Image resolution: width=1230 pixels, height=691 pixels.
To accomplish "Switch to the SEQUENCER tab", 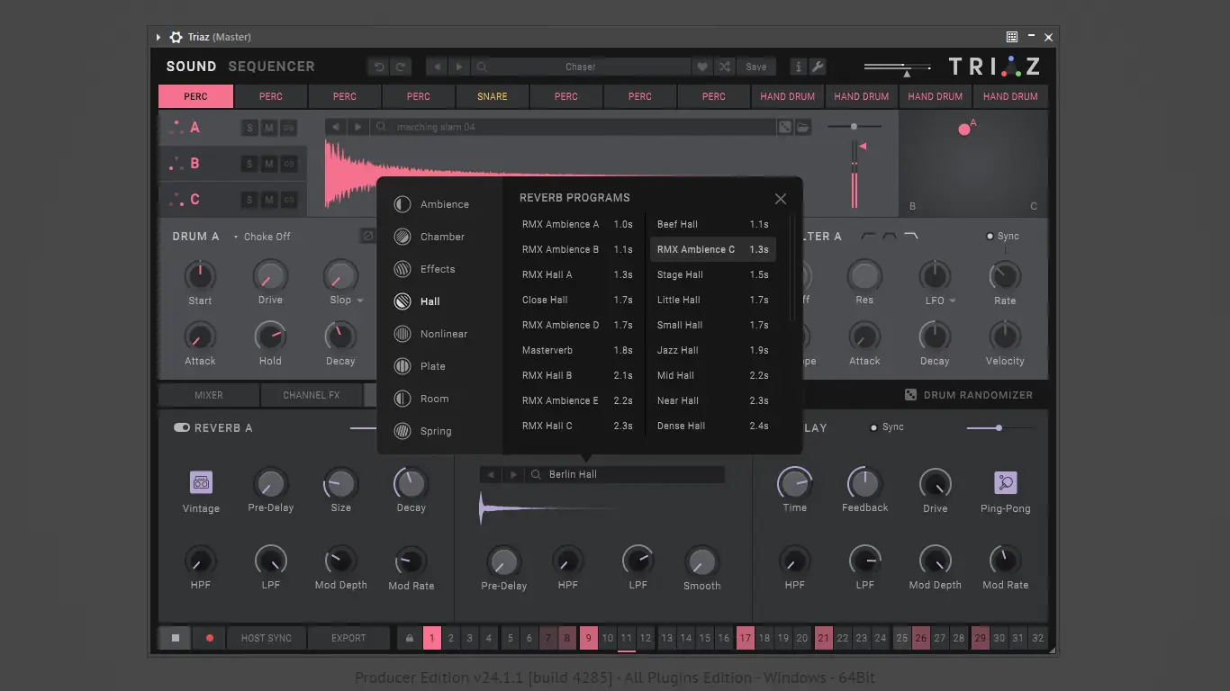I will click(x=271, y=67).
